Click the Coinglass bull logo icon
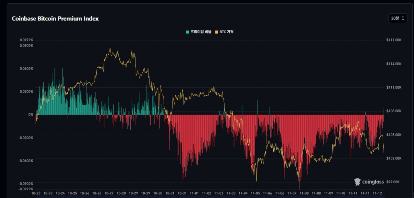The image size is (414, 198). tap(357, 181)
